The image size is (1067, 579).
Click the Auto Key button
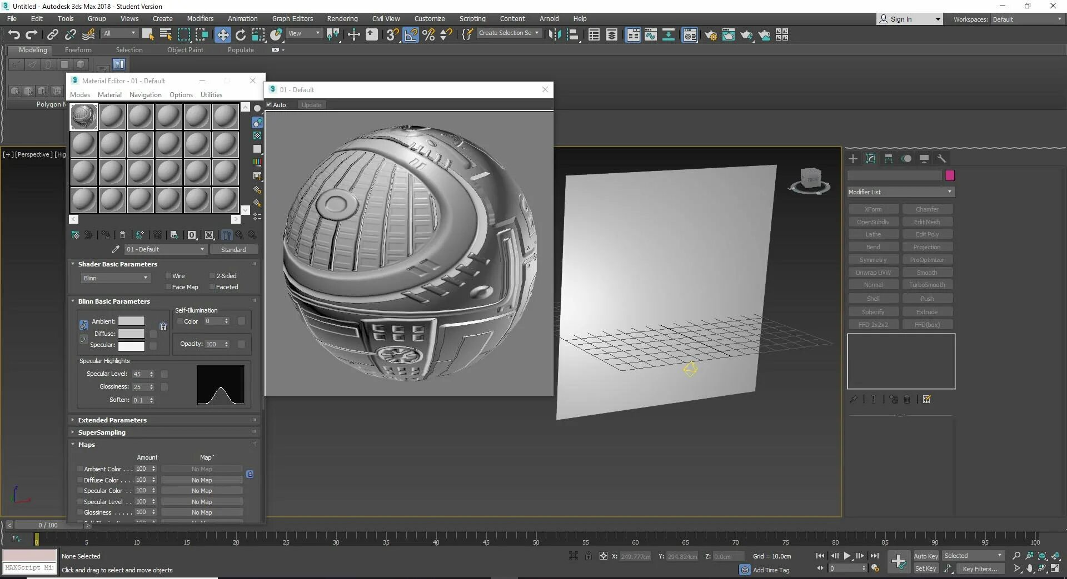click(x=926, y=556)
